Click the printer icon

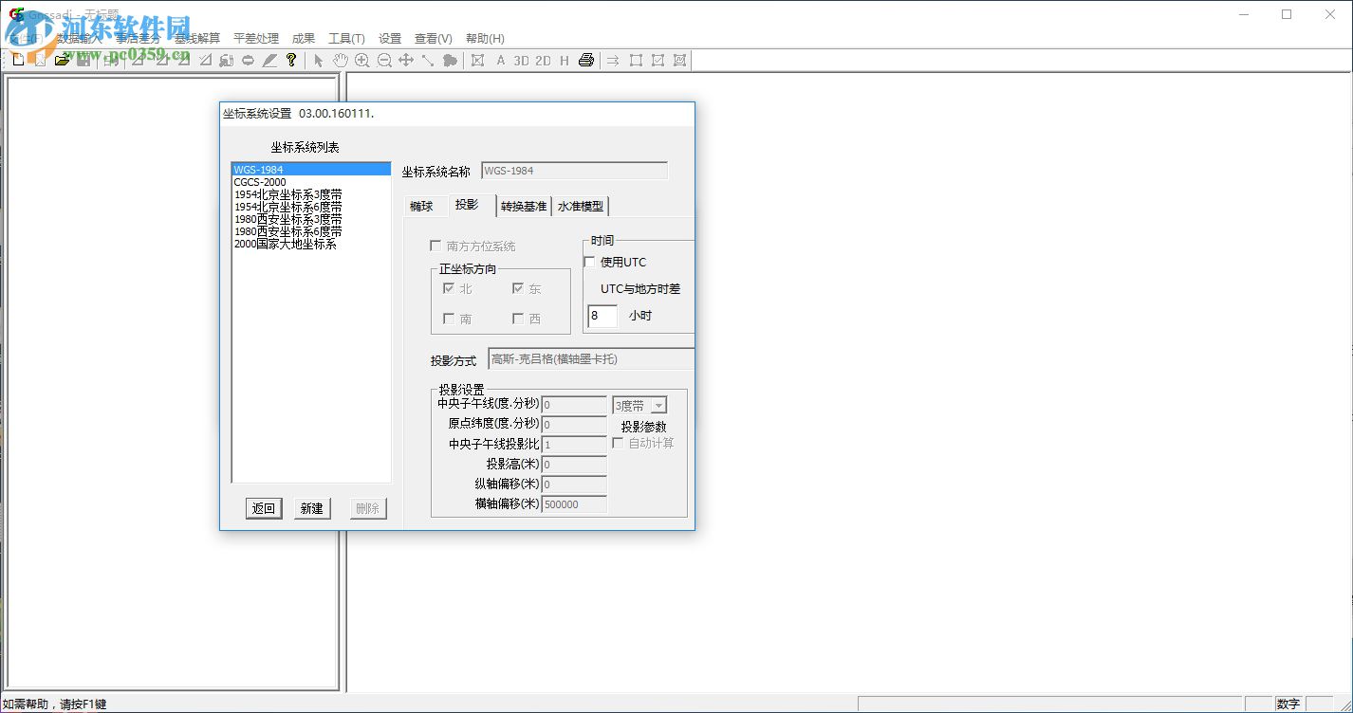point(586,60)
